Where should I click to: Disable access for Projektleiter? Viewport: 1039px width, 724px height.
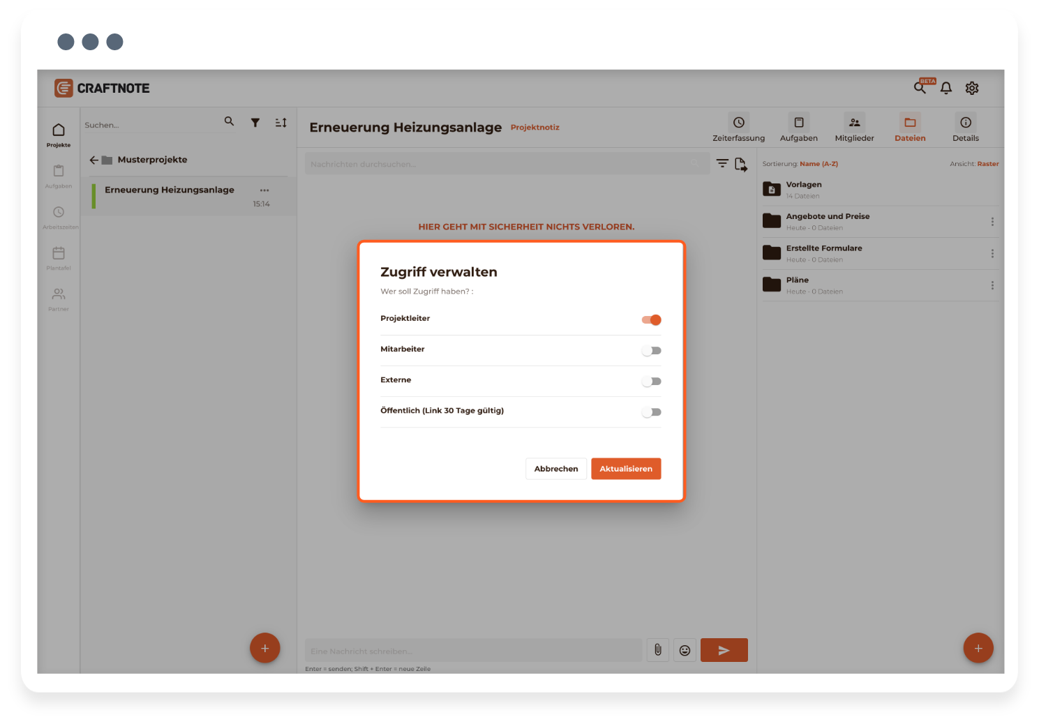point(651,320)
